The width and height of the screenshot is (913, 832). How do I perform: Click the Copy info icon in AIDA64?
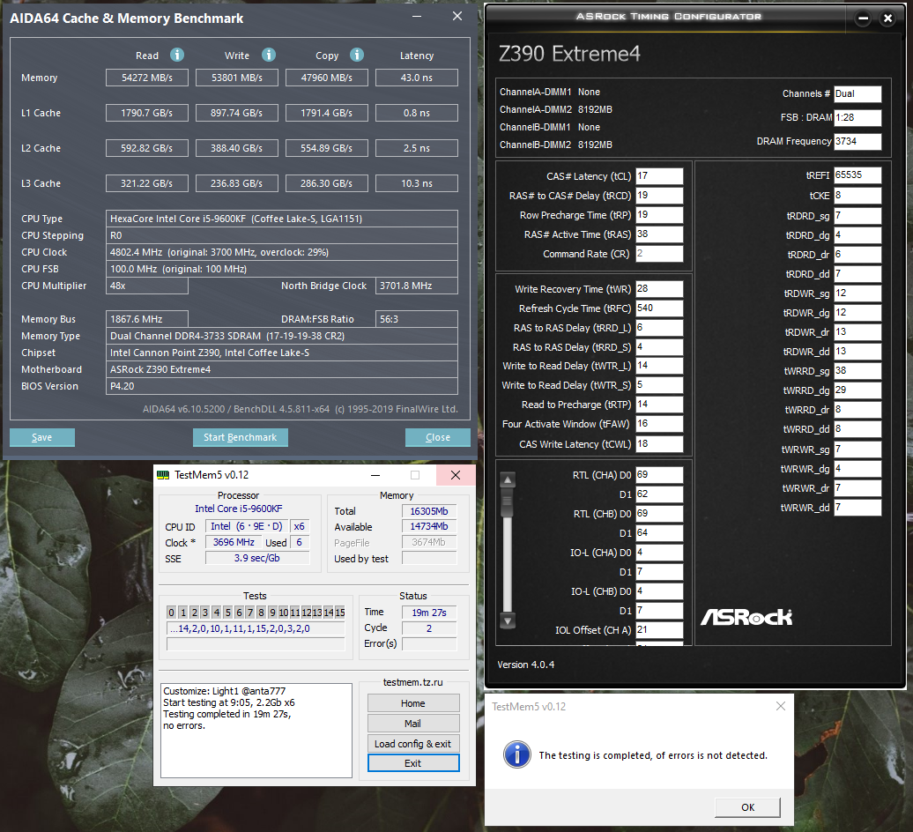(357, 55)
